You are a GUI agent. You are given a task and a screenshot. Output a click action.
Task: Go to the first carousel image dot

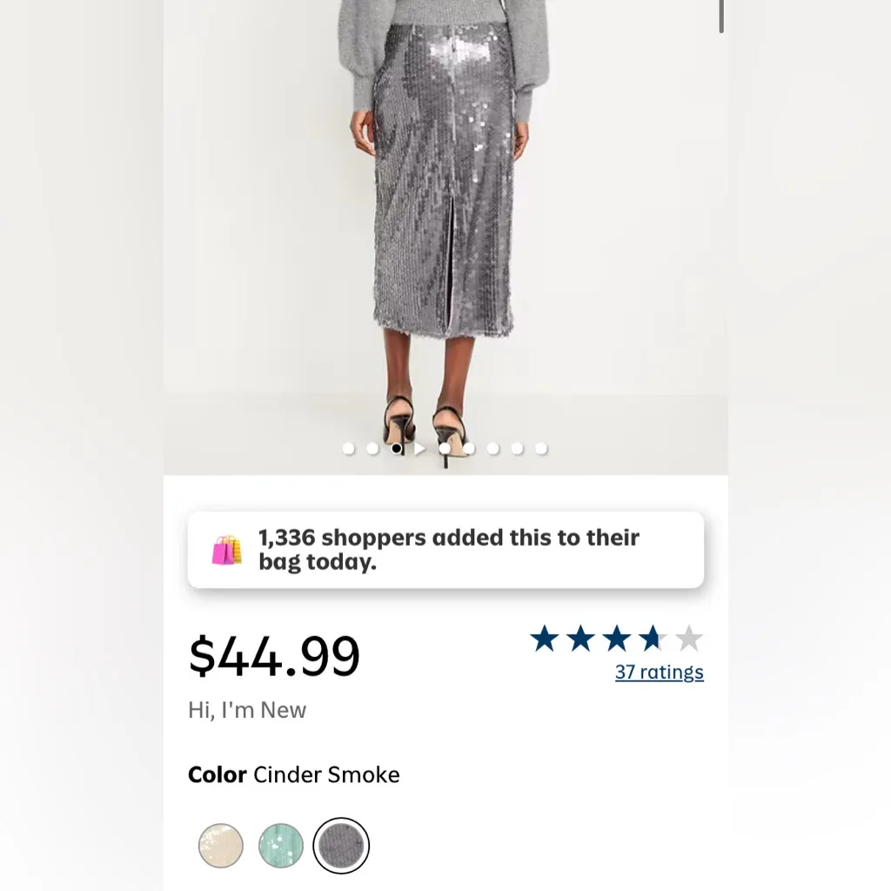(348, 449)
